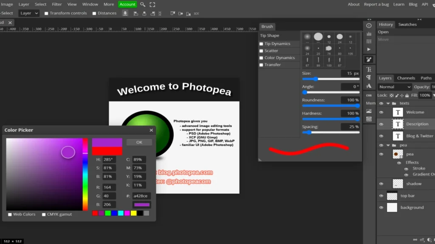Hide the shadow layer
This screenshot has height=244, width=435.
coord(381,184)
